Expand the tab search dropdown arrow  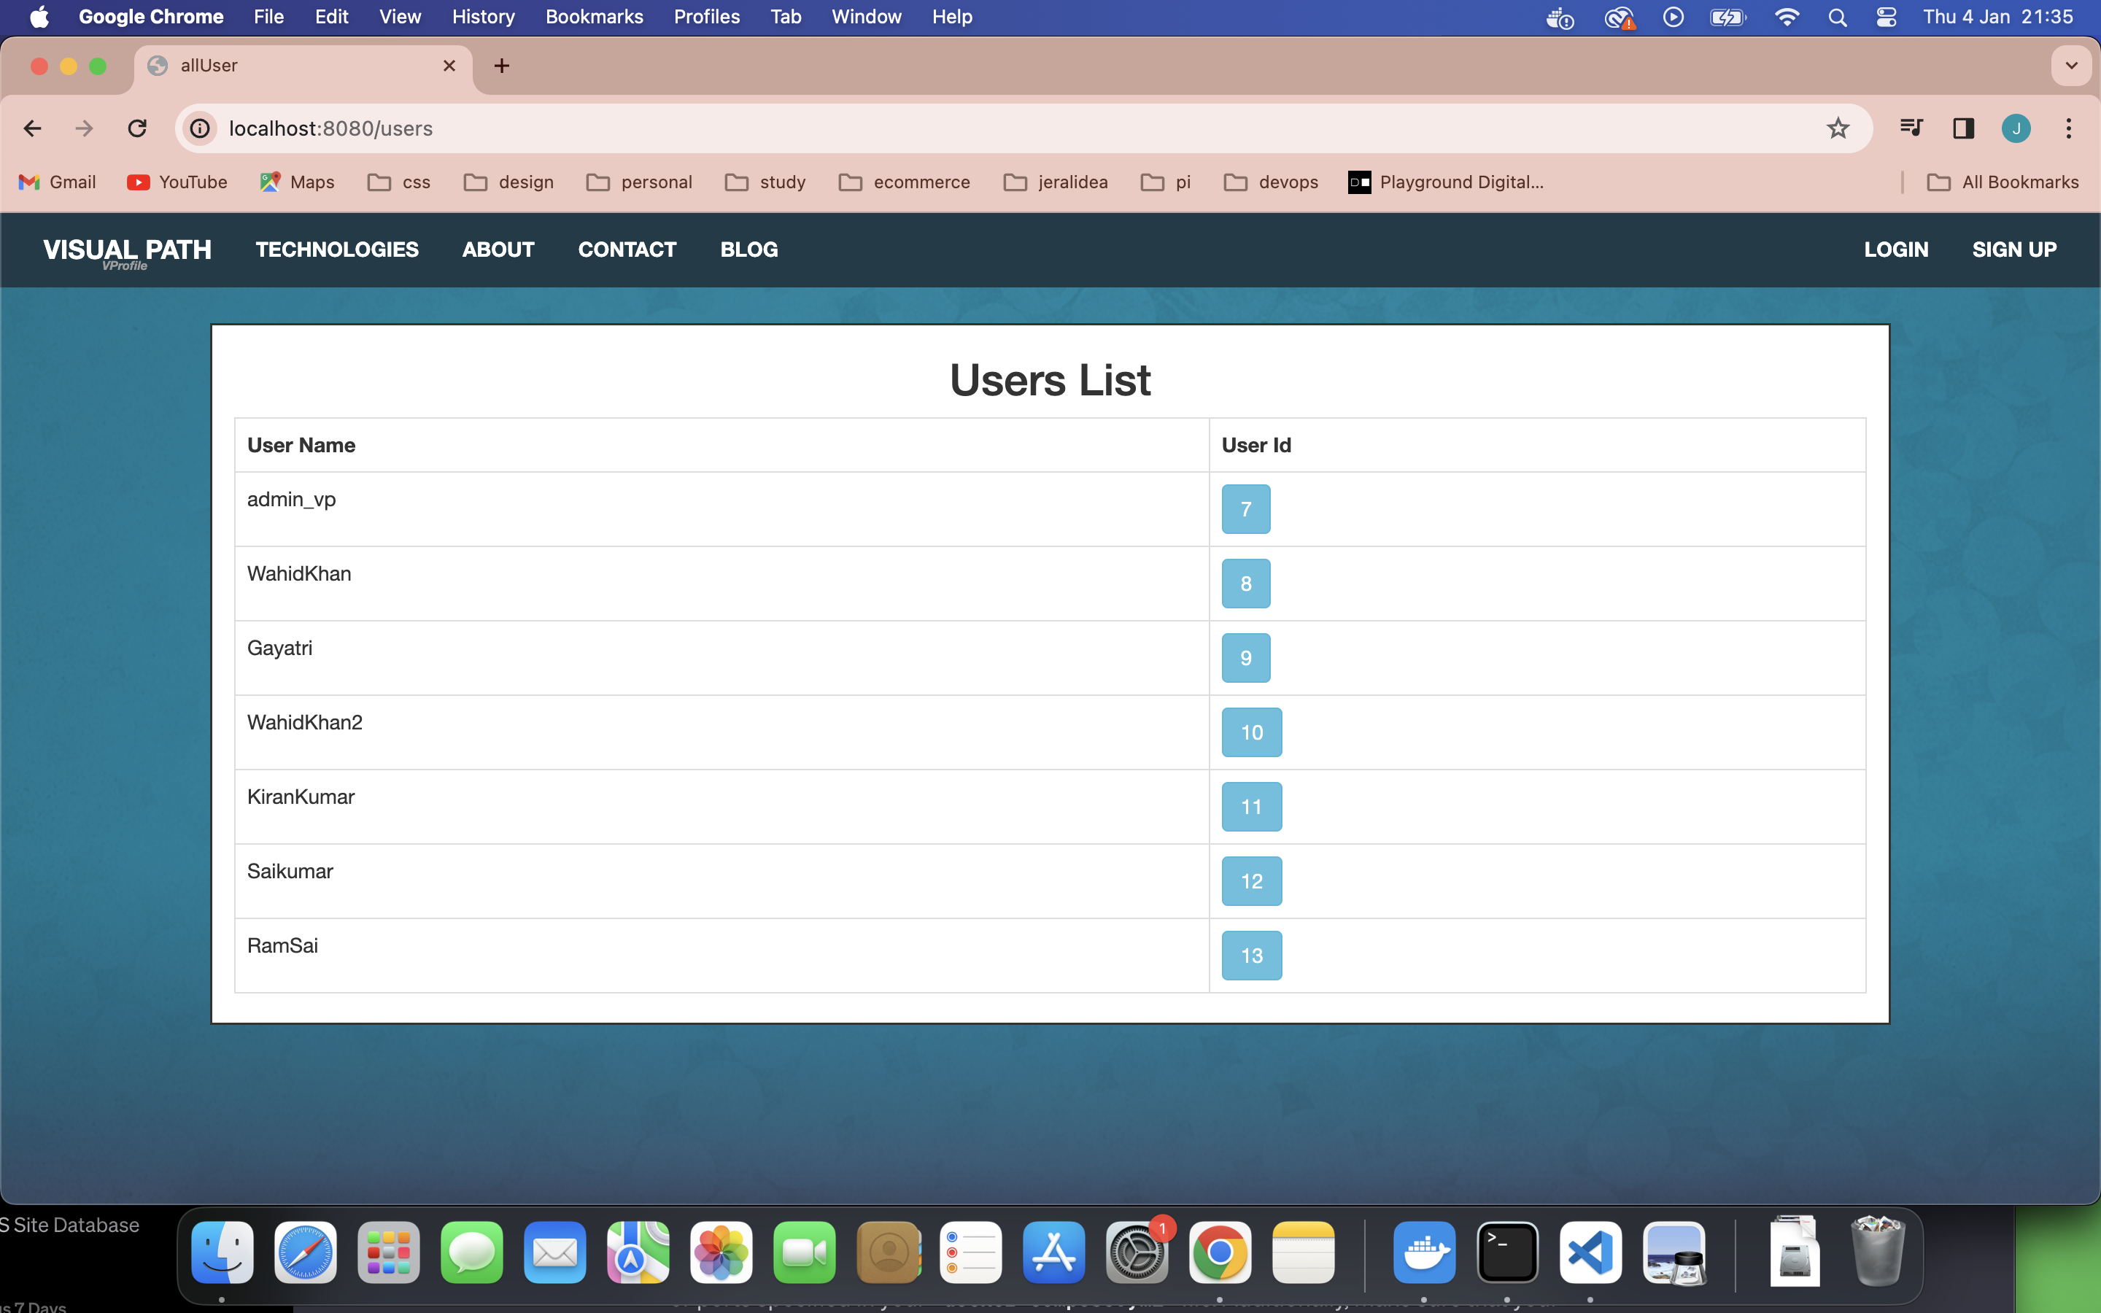click(x=2072, y=66)
